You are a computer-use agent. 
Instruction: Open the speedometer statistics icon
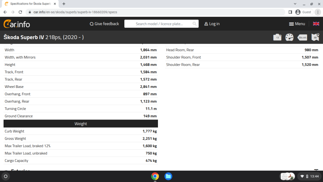point(289,37)
